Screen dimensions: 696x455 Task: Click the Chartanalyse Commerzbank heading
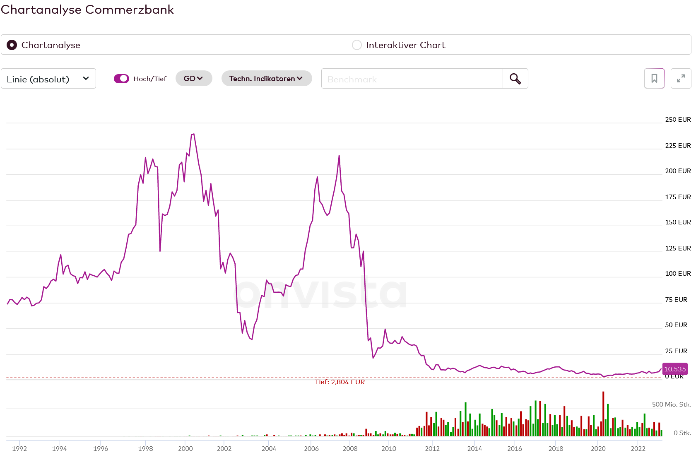(x=87, y=10)
